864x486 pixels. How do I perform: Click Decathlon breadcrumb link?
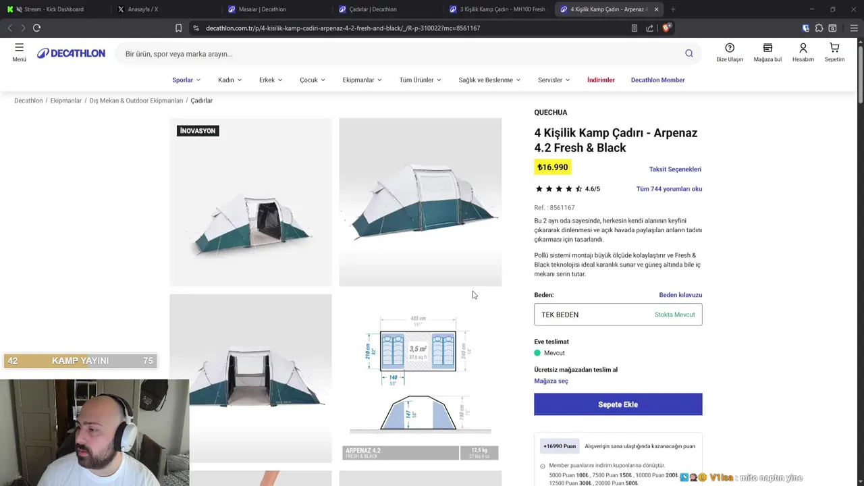(28, 101)
